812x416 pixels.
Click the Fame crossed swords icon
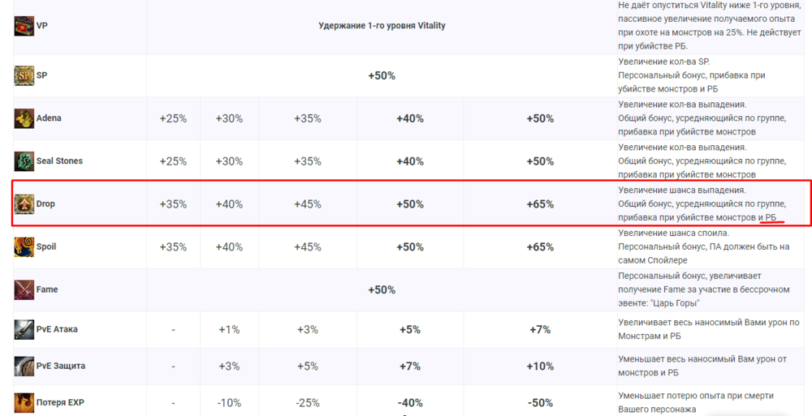24,289
